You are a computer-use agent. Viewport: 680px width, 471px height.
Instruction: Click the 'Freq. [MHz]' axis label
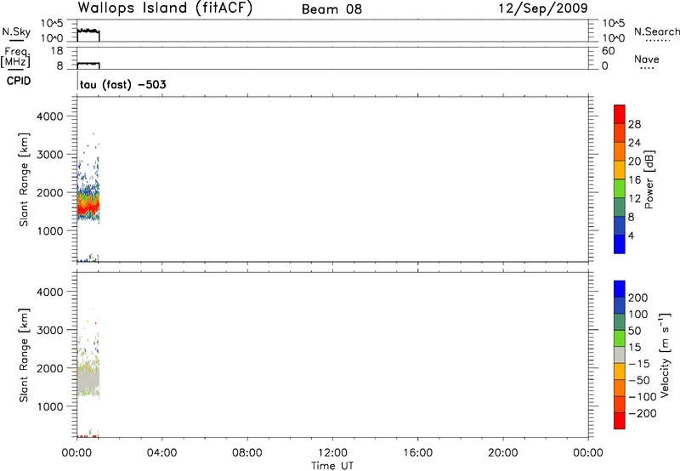pos(15,58)
